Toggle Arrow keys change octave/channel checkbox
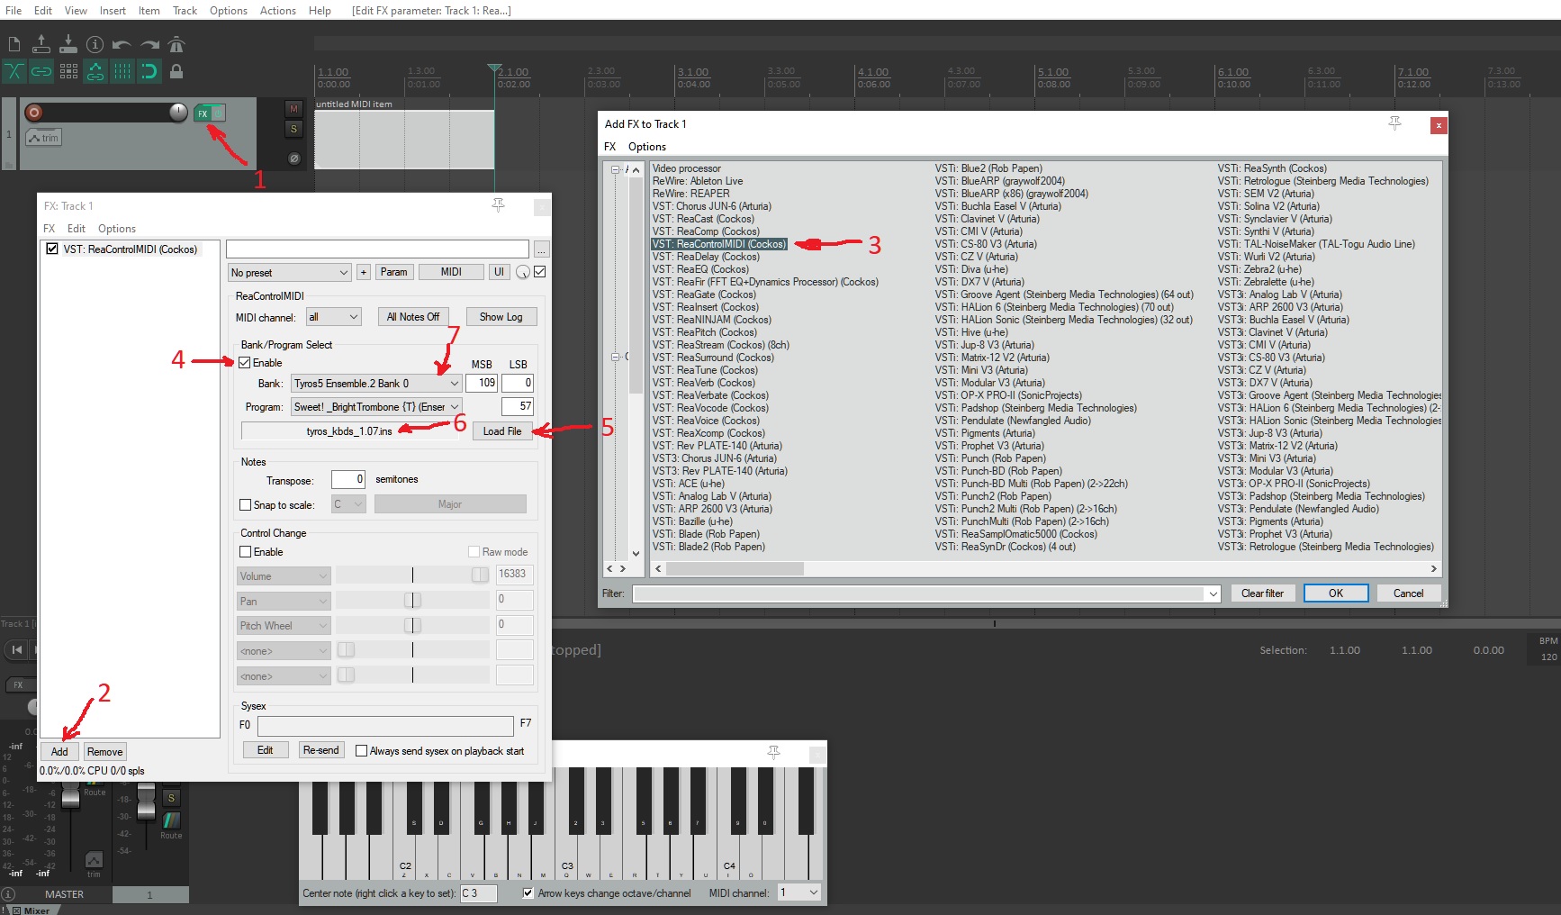This screenshot has width=1561, height=915. click(528, 893)
